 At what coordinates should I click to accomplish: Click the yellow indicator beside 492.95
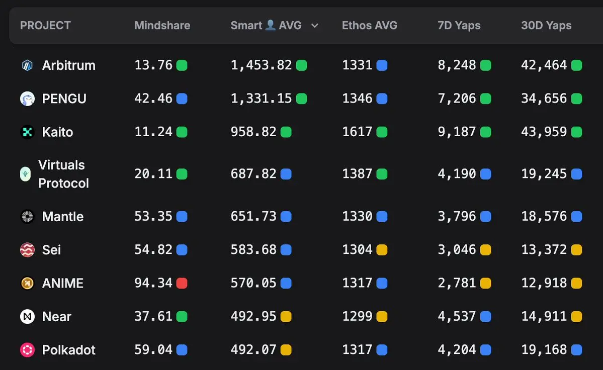286,317
